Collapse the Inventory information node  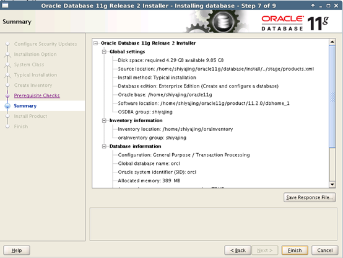pos(104,120)
